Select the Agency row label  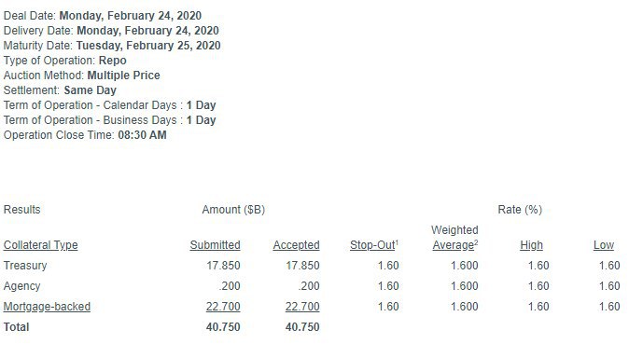pos(21,286)
